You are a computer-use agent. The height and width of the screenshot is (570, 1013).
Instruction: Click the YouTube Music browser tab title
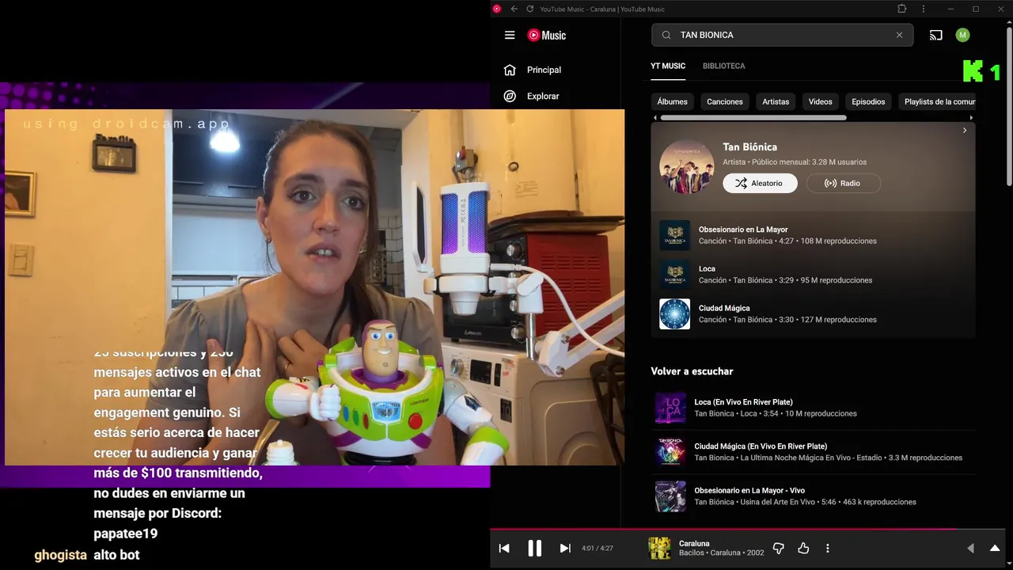(601, 9)
